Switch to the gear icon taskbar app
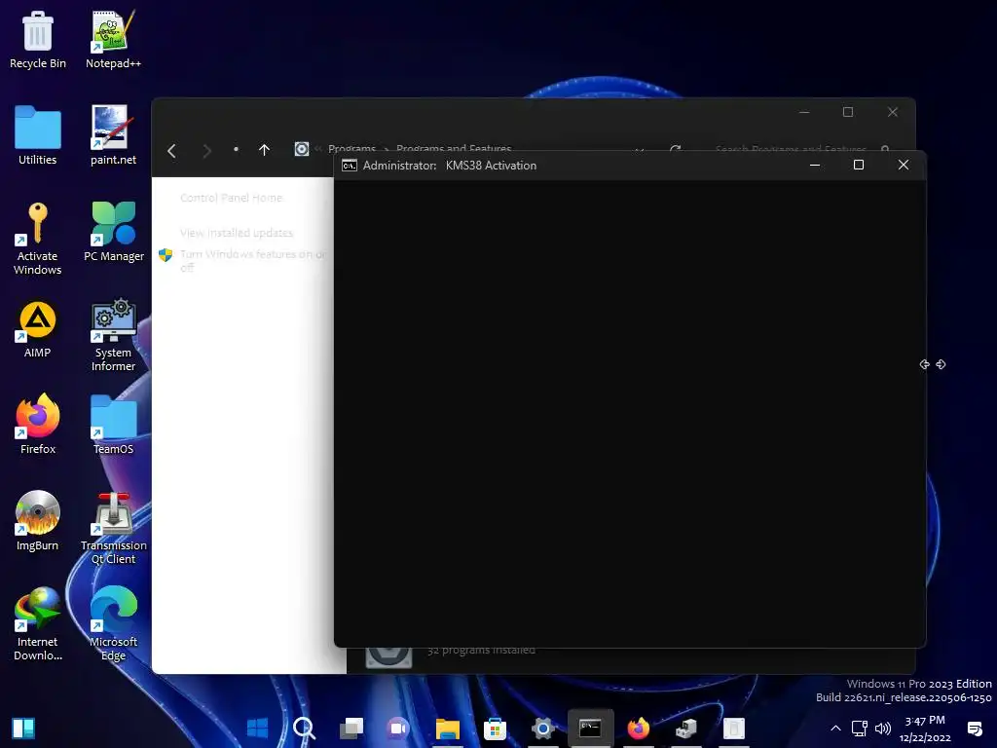This screenshot has height=748, width=997. 542,729
